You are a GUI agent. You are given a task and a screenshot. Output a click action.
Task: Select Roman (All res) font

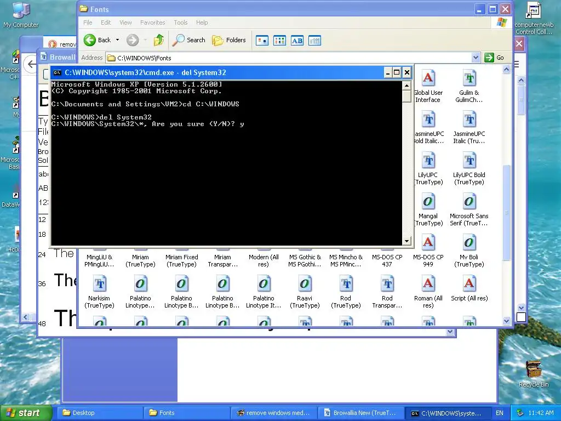point(428,293)
